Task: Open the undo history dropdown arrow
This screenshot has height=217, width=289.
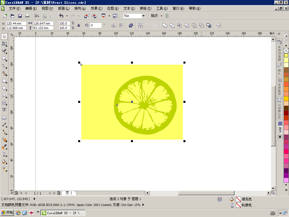Action: [67, 16]
